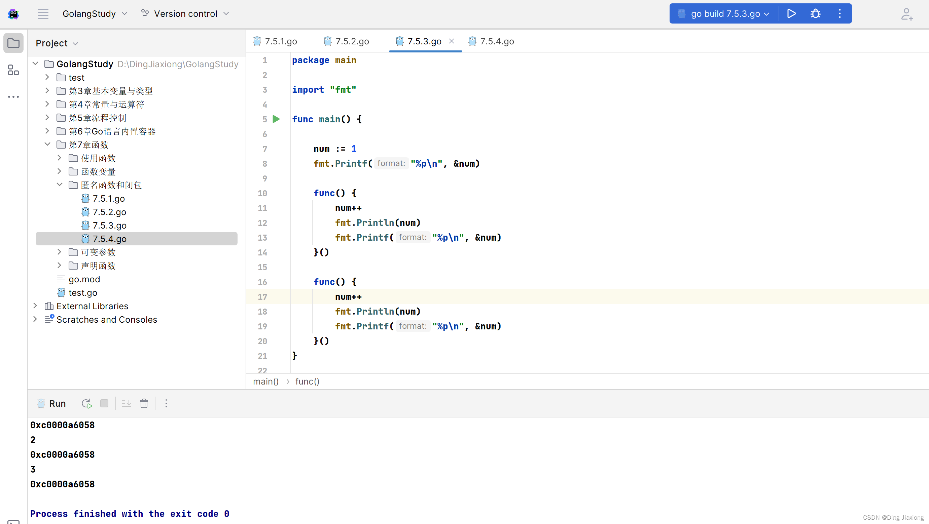Screen dimensions: 929x524
Task: Close the 7.5.3.go editor tab
Action: tap(452, 41)
